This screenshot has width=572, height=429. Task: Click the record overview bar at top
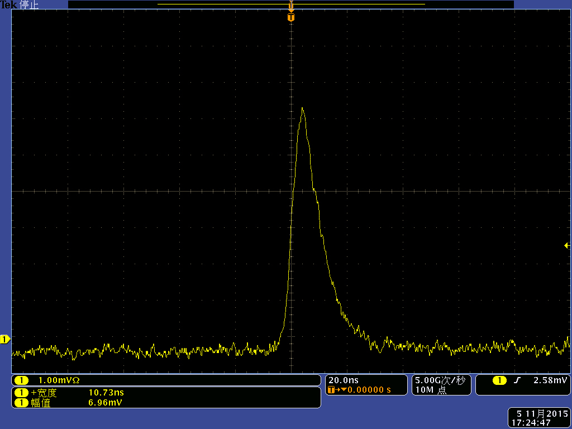[290, 4]
